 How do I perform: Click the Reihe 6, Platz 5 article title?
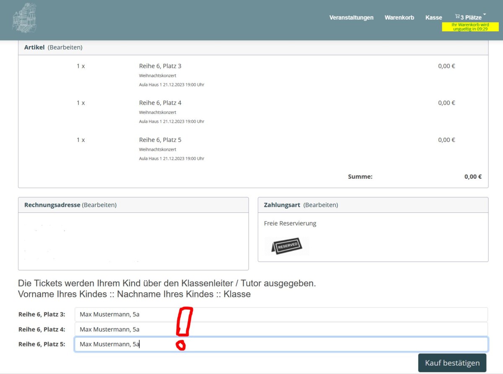coord(160,140)
